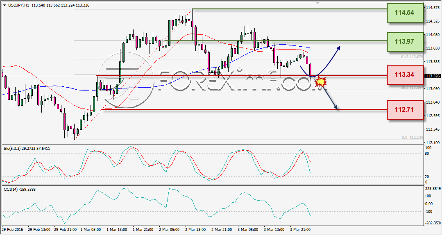Click the USDJPY,H1 chart title text
The image size is (442, 235).
coord(18,5)
